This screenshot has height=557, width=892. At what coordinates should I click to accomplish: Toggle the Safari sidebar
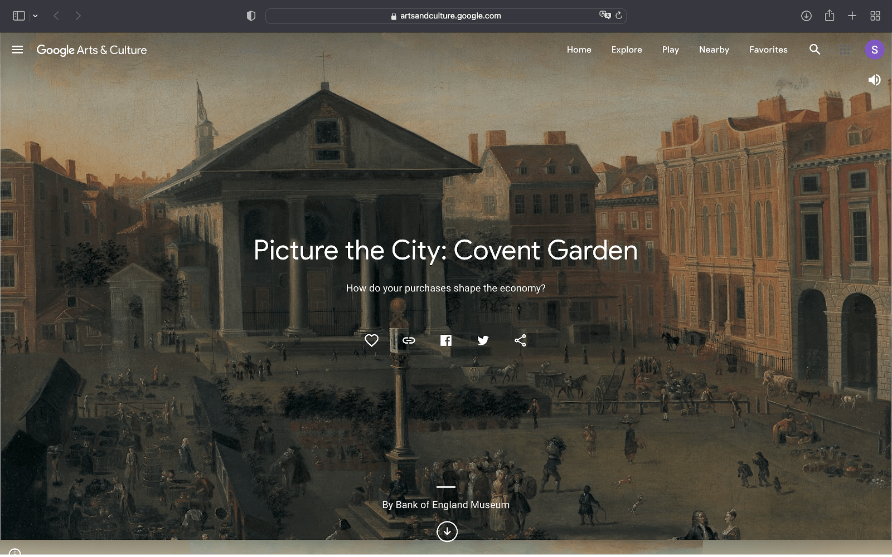[19, 16]
